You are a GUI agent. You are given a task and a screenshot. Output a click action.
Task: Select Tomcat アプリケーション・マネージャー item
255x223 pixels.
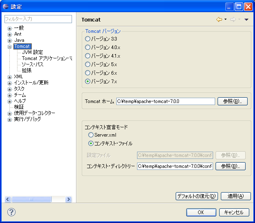tap(47, 58)
